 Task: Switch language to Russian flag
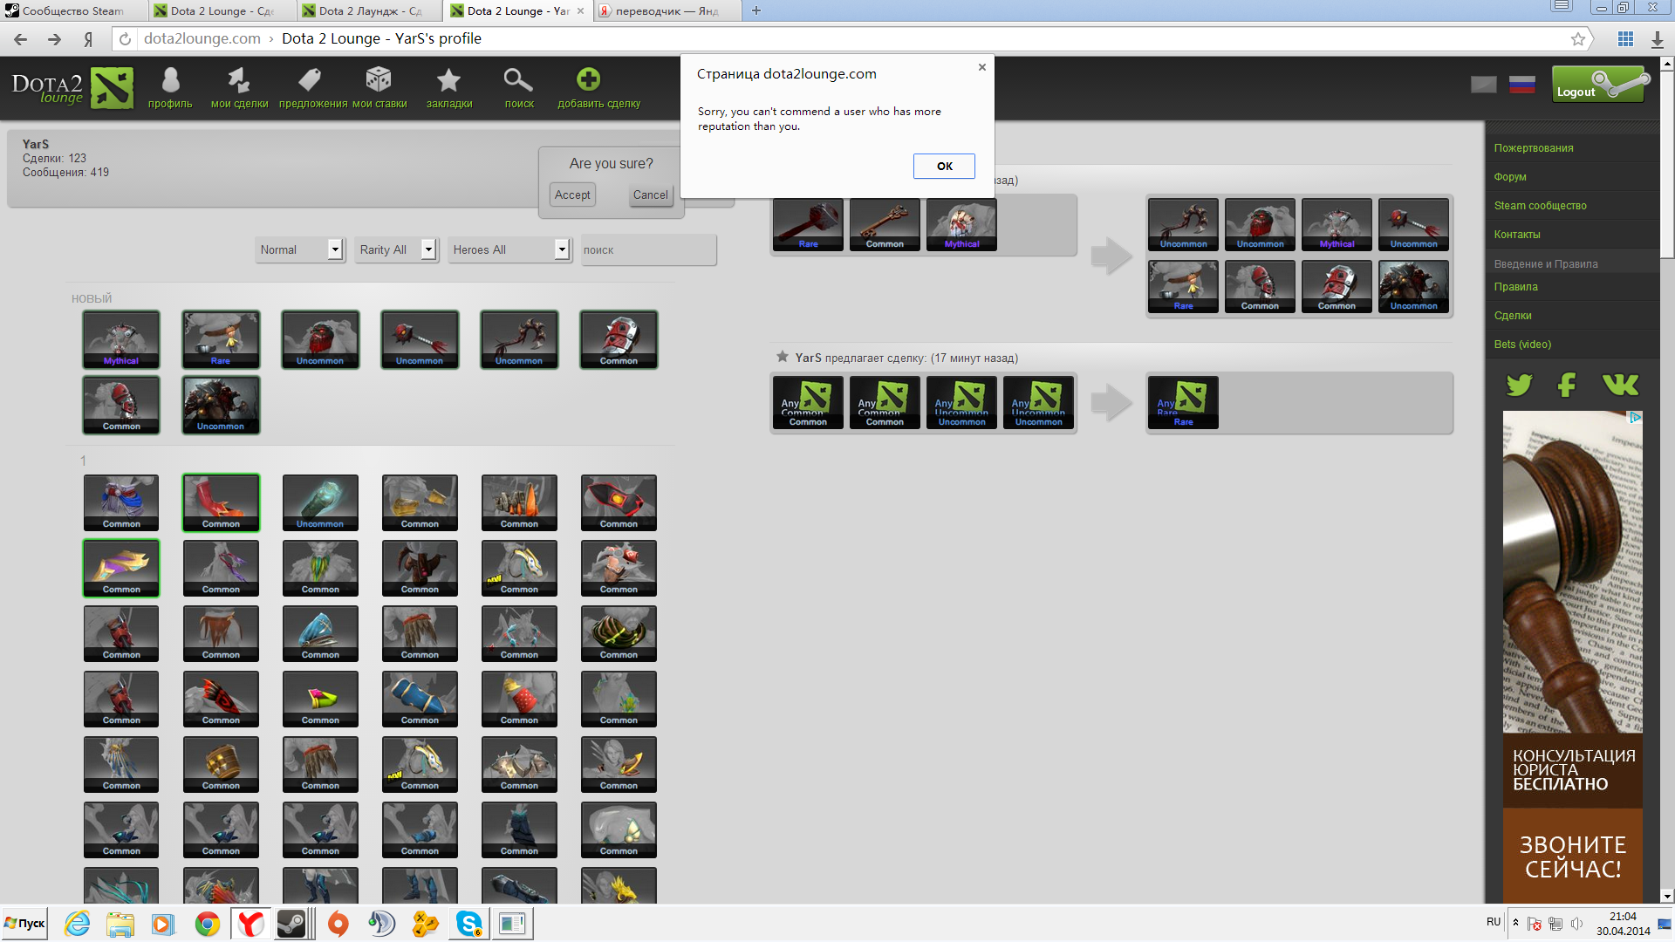click(x=1522, y=85)
